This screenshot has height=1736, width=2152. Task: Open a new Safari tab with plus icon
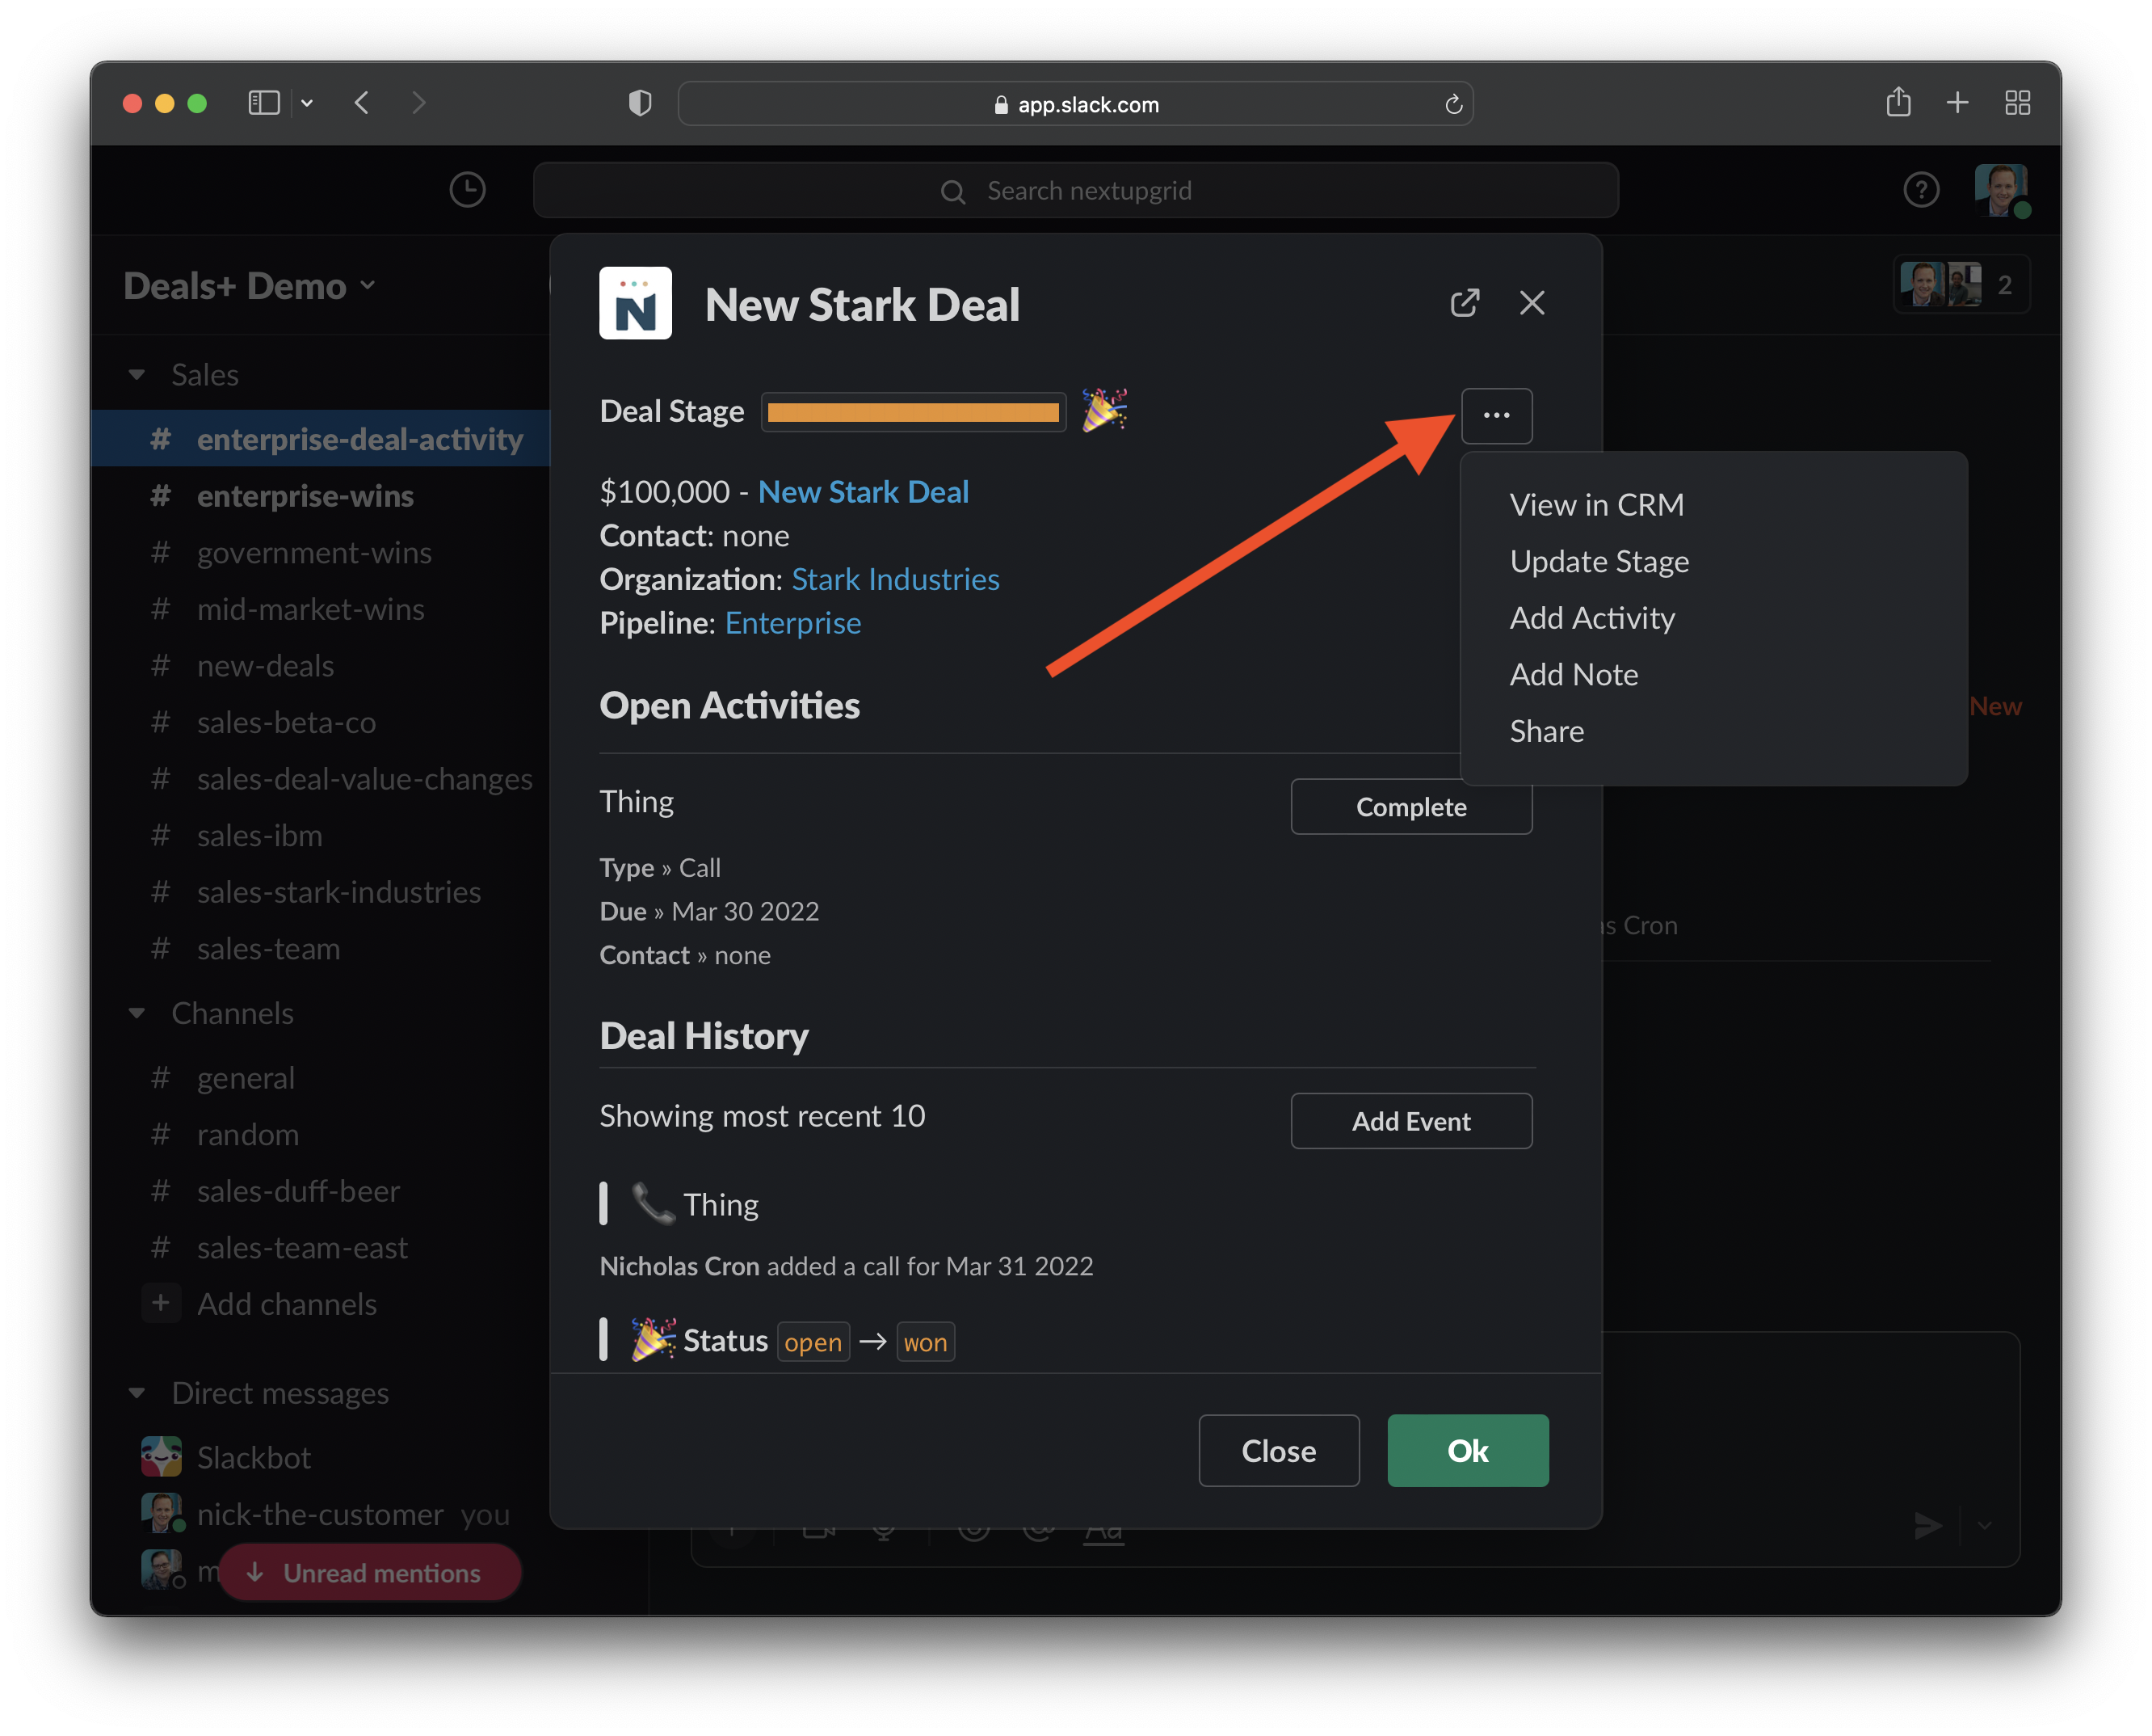[x=1957, y=103]
